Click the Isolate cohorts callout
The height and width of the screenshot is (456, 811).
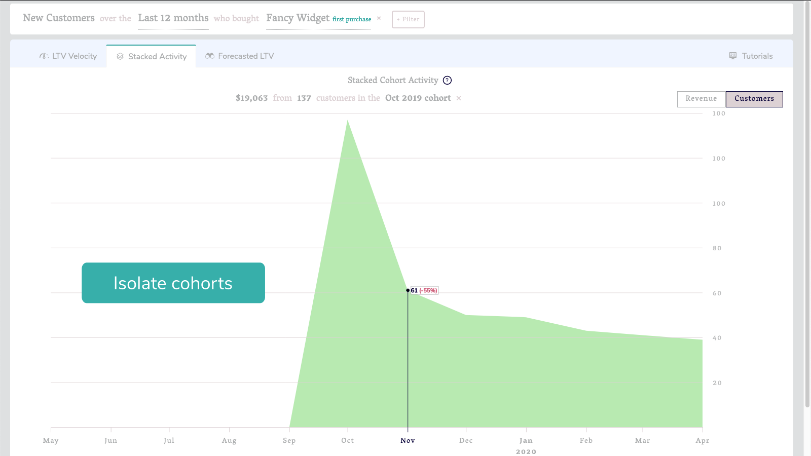173,283
